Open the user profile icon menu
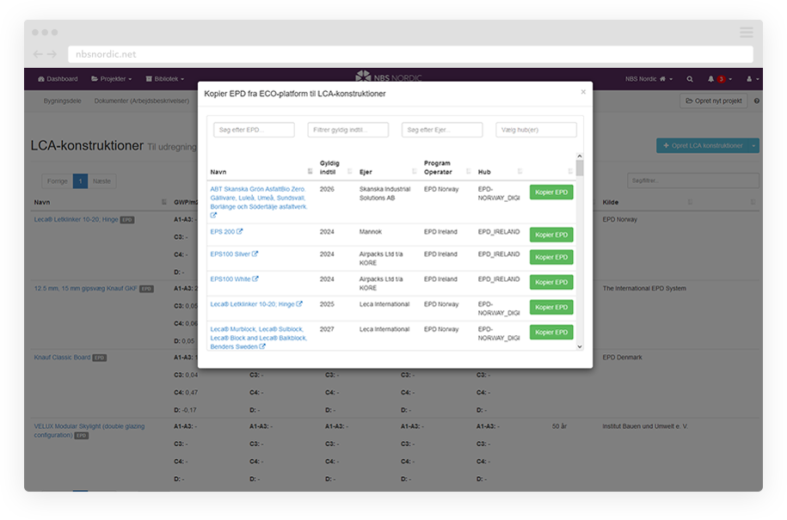This screenshot has height=520, width=787. pos(752,79)
